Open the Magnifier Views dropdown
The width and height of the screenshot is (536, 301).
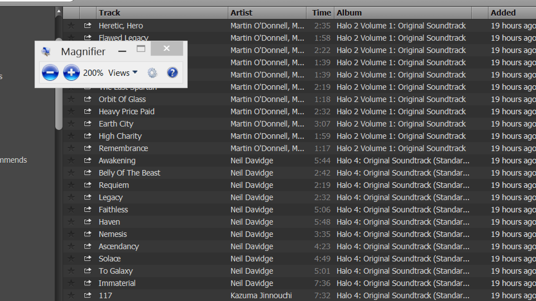pyautogui.click(x=123, y=73)
